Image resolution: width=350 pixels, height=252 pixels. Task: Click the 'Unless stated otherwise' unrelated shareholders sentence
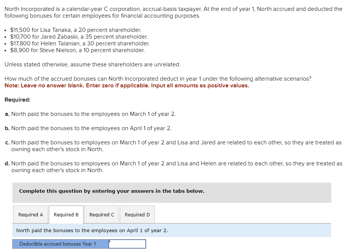coord(93,64)
